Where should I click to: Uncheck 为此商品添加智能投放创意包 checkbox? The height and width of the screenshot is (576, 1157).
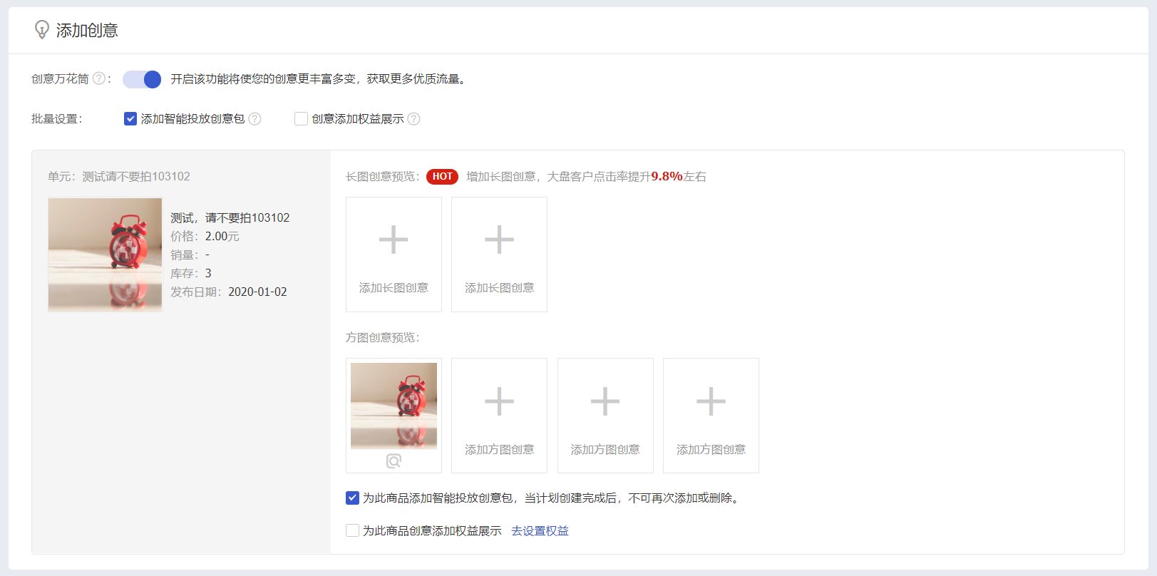coord(352,498)
